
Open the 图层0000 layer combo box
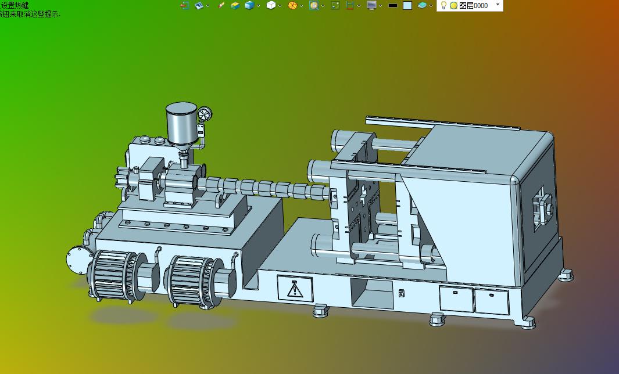(x=470, y=6)
